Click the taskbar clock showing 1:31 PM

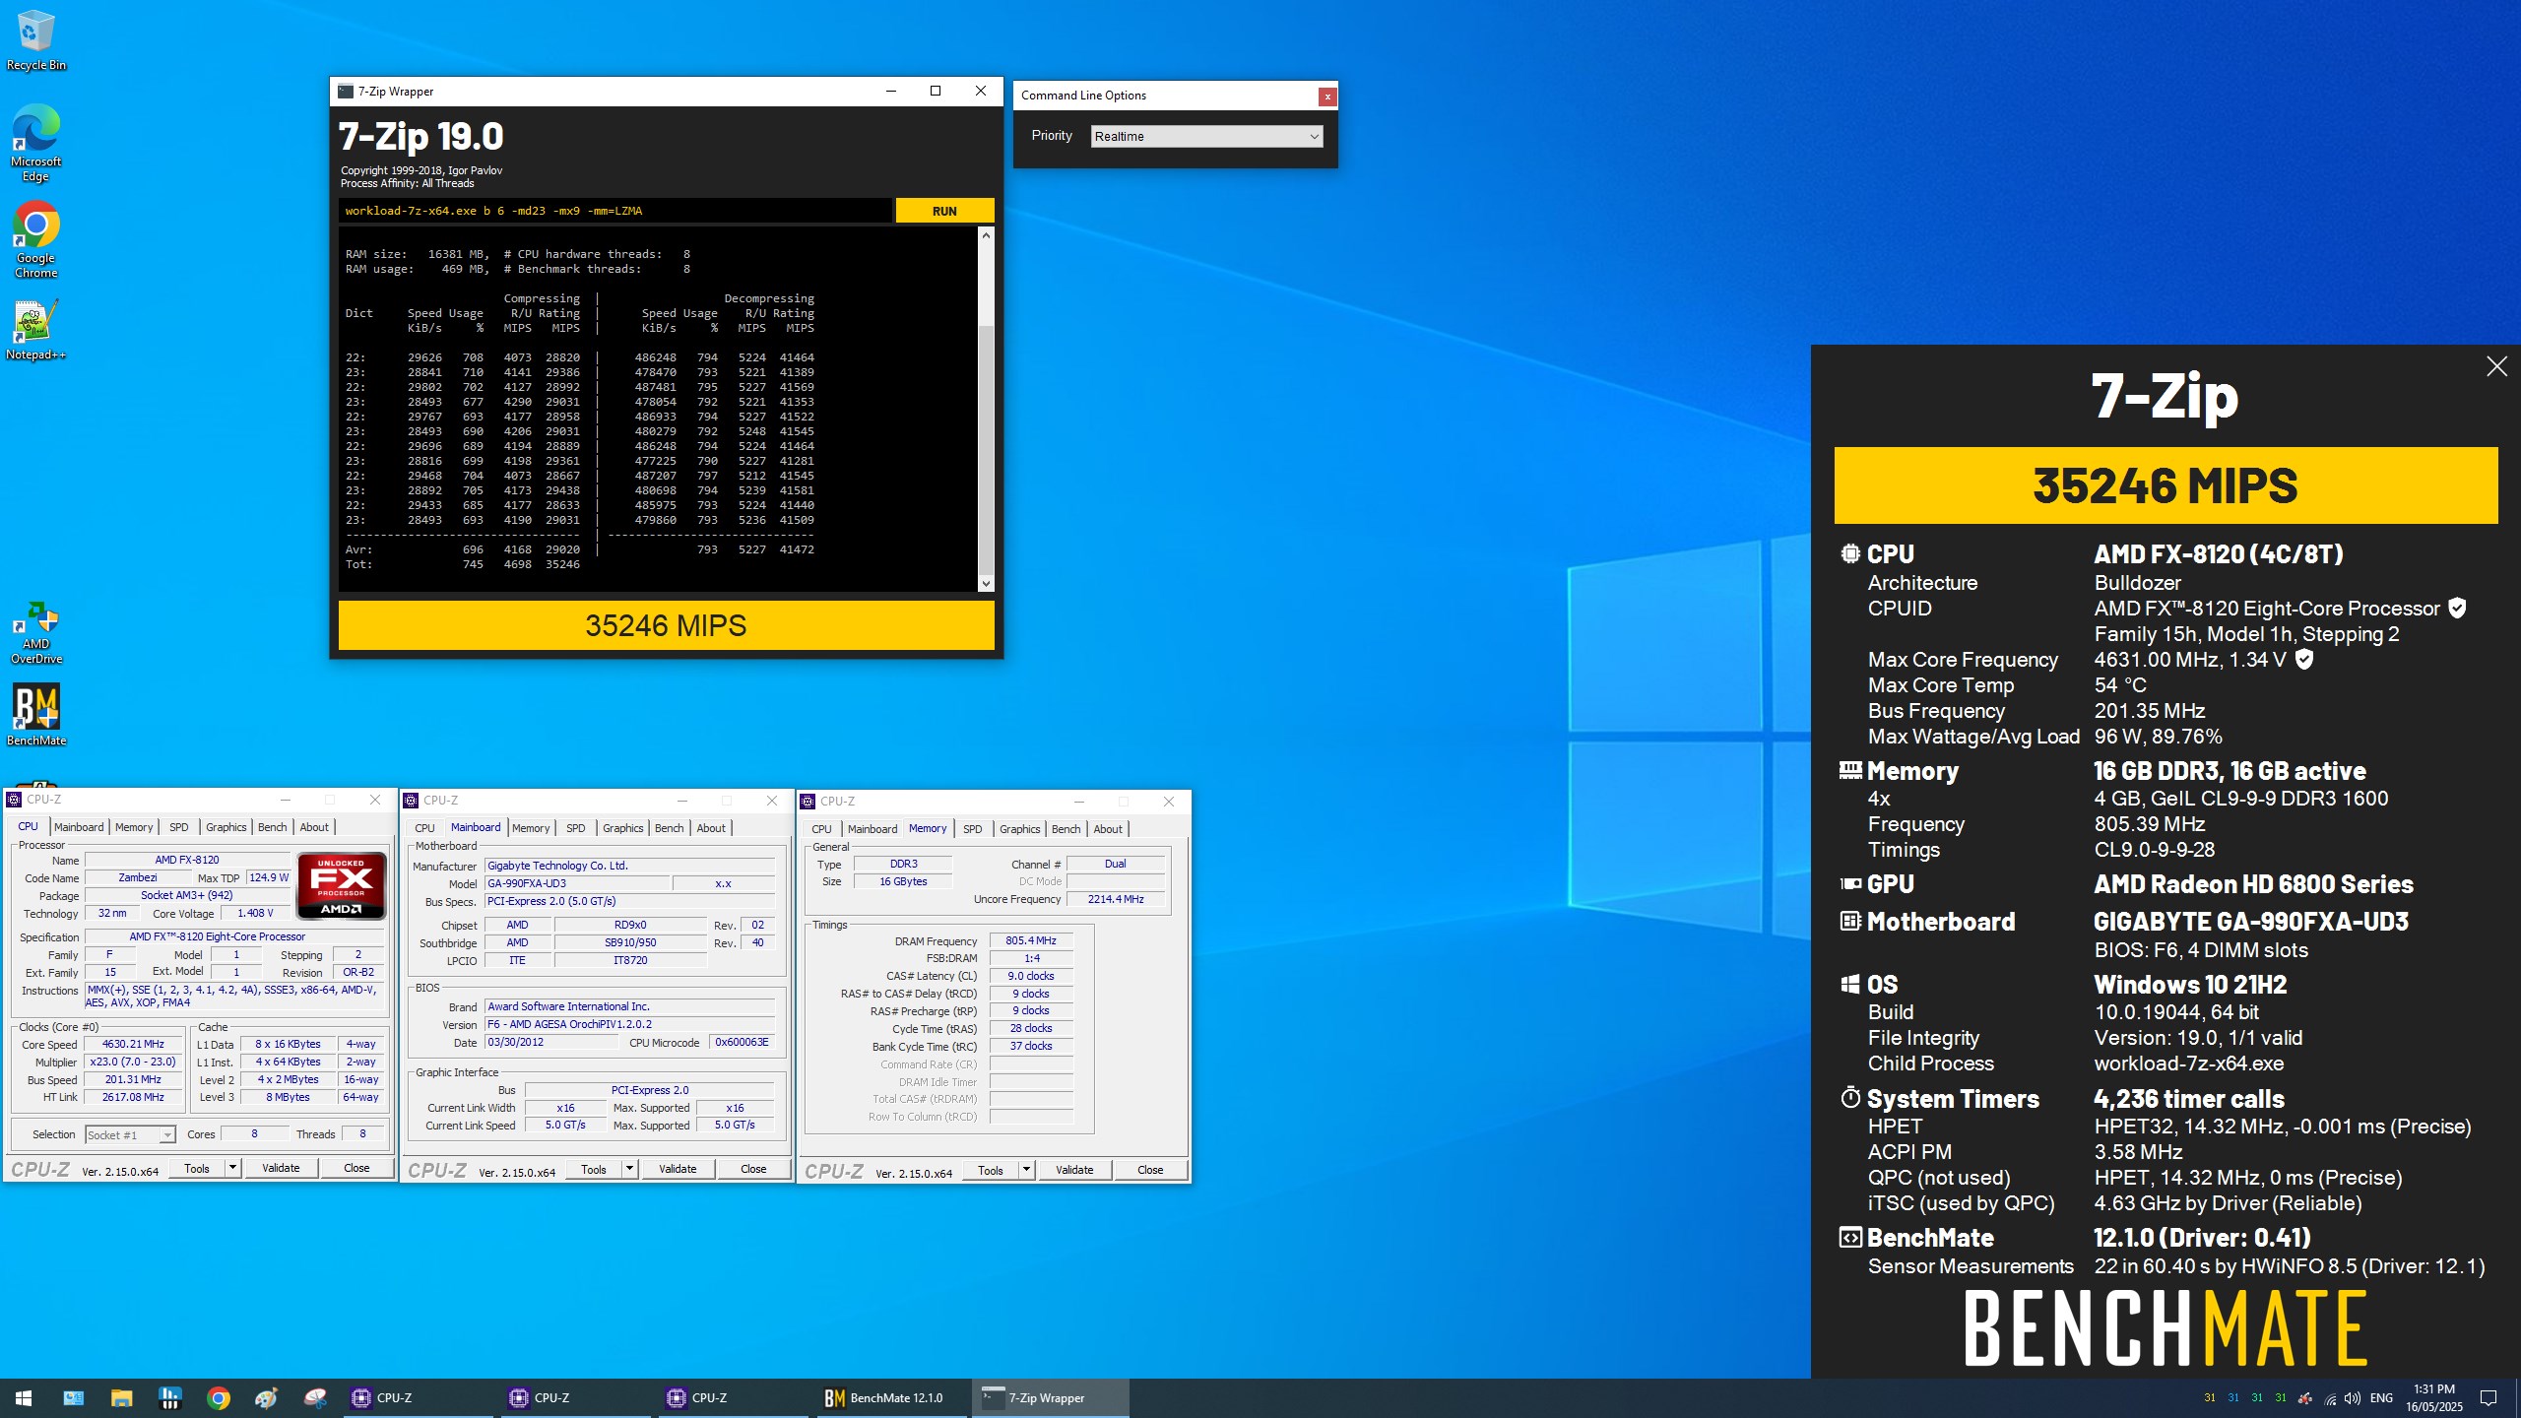coord(2434,1398)
